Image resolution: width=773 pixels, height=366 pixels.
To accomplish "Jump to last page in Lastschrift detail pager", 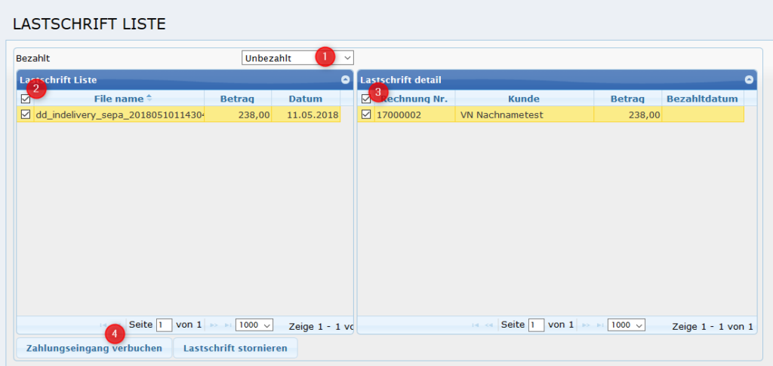I will point(599,325).
